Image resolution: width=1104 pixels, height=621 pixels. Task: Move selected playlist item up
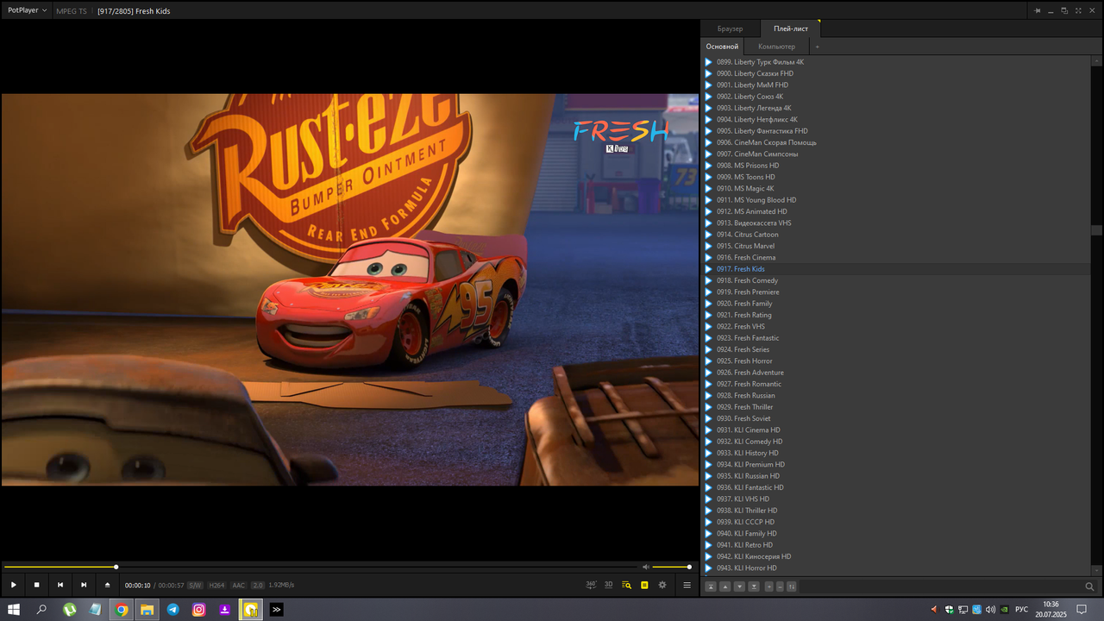tap(725, 586)
